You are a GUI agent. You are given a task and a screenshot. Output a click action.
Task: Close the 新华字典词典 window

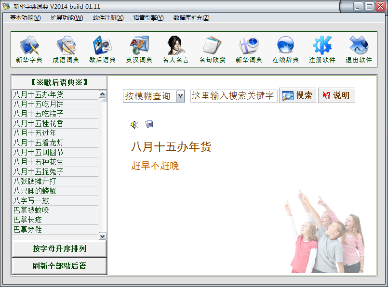coord(381,7)
